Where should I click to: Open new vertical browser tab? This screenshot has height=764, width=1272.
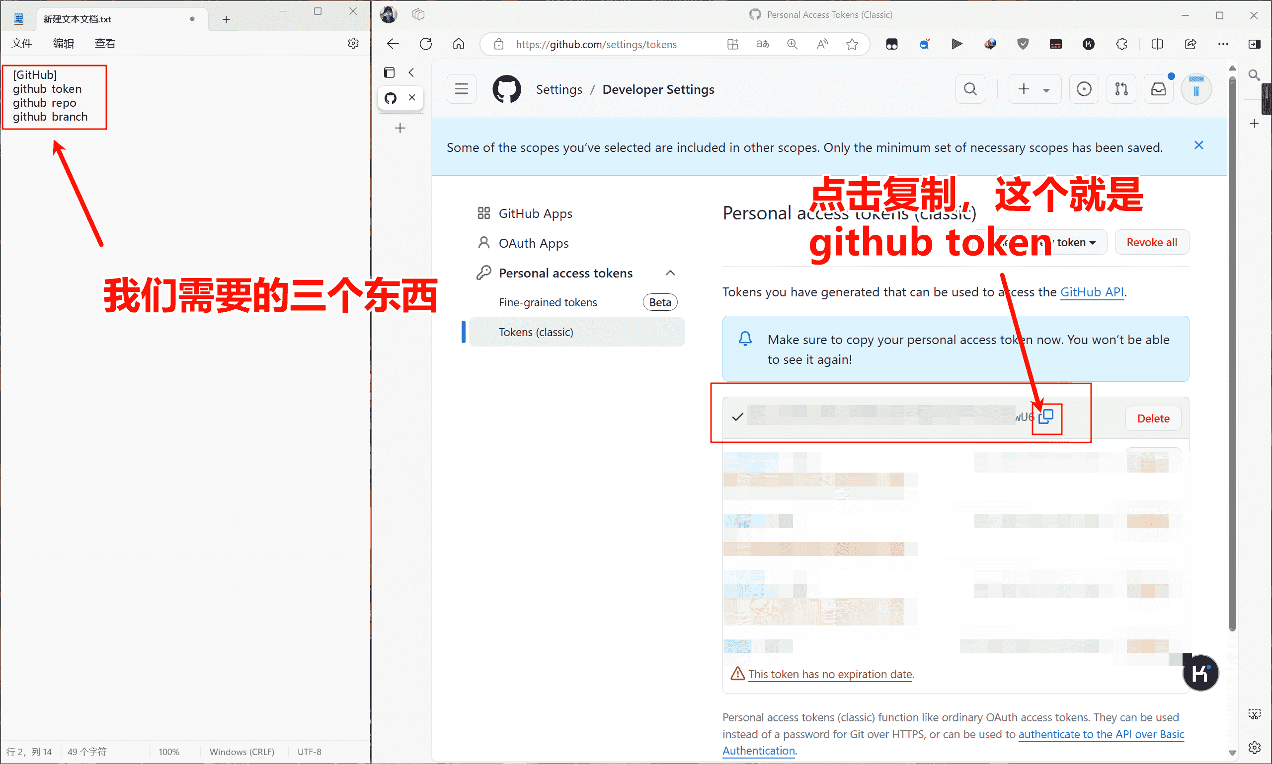[x=400, y=128]
